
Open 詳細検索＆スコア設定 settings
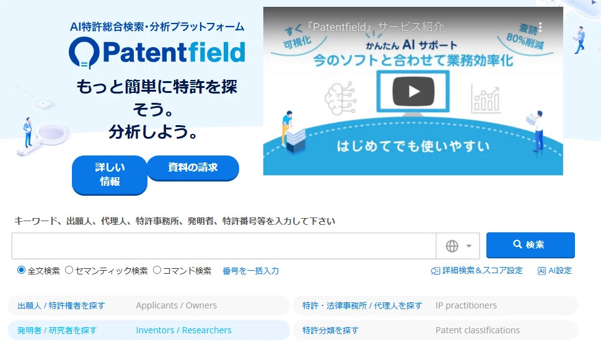(x=477, y=271)
